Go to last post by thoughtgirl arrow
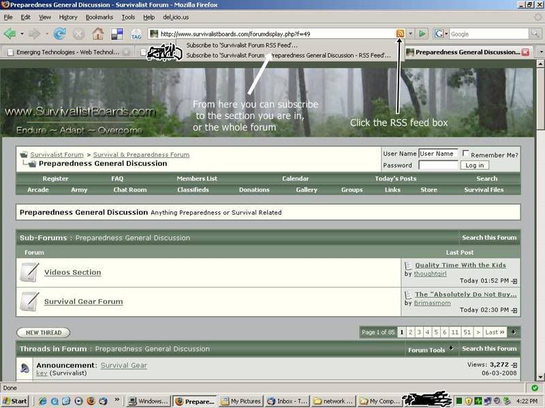Viewport: 545px width, 408px height. click(514, 281)
